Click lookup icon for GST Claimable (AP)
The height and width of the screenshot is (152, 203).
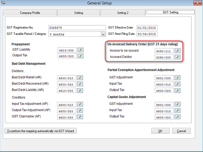(x=80, y=117)
